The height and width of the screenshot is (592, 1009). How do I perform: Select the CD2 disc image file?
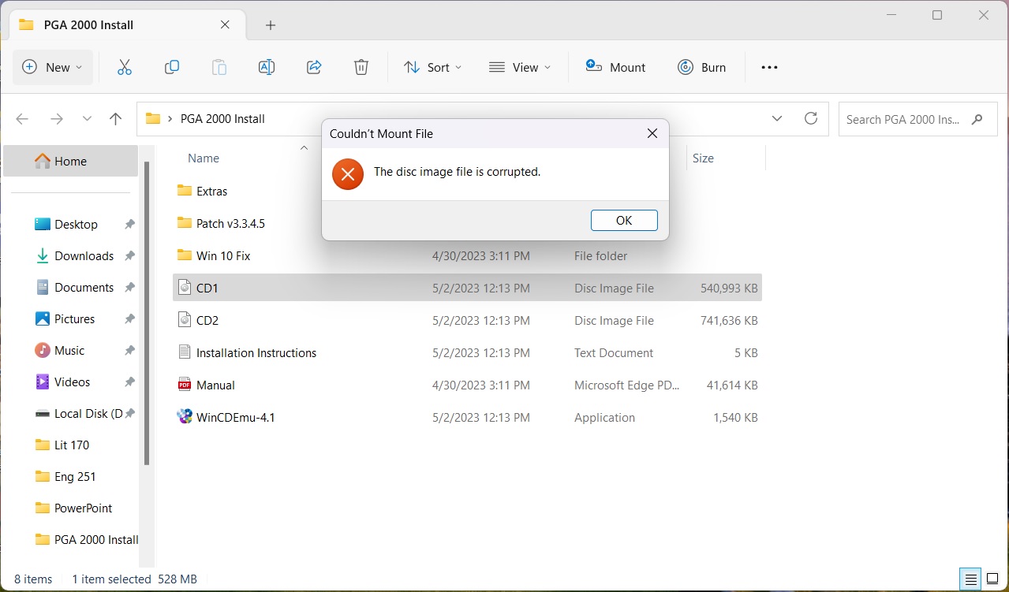(x=467, y=320)
